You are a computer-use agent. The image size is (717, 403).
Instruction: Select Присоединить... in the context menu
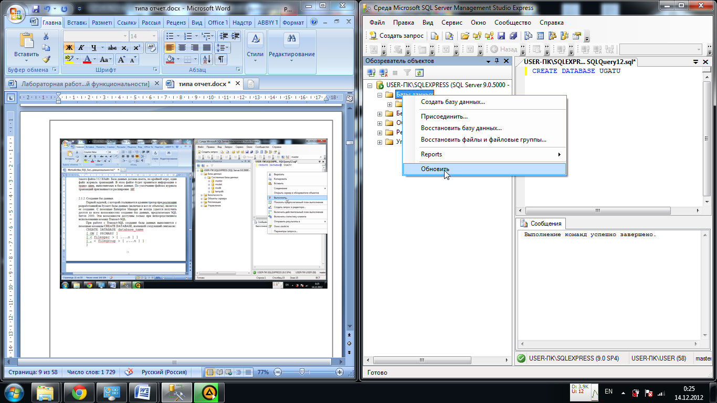[x=484, y=116]
